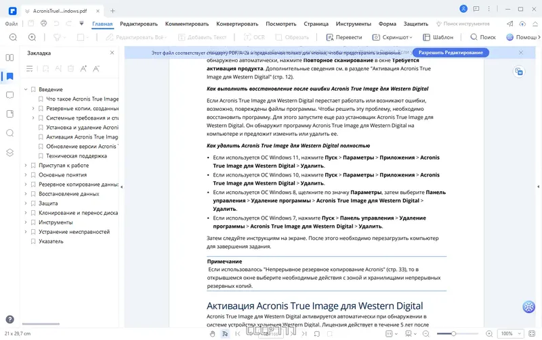Open the Скриншот dropdown
Viewport: 542px width, 340px height.
(393, 37)
